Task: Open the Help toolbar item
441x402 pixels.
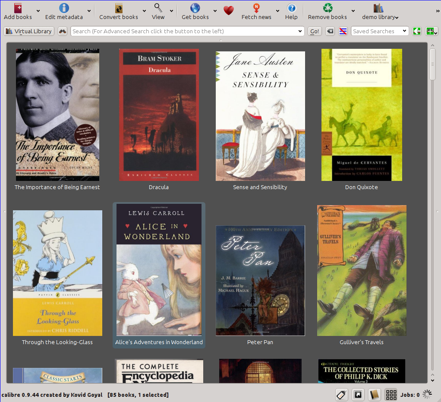Action: pos(291,11)
